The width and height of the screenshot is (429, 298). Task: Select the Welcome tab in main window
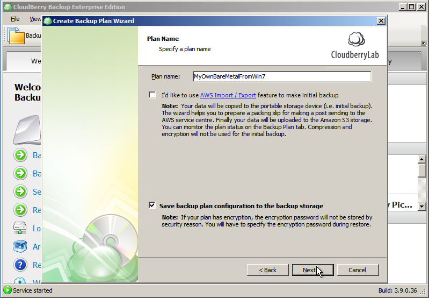pyautogui.click(x=24, y=61)
